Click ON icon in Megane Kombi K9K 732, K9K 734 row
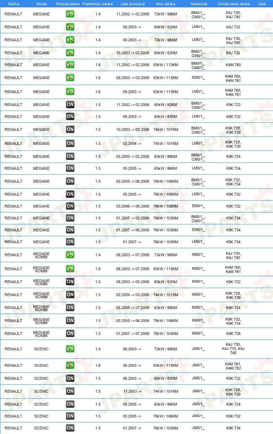Screen dimensions: 273x434 click(x=70, y=321)
